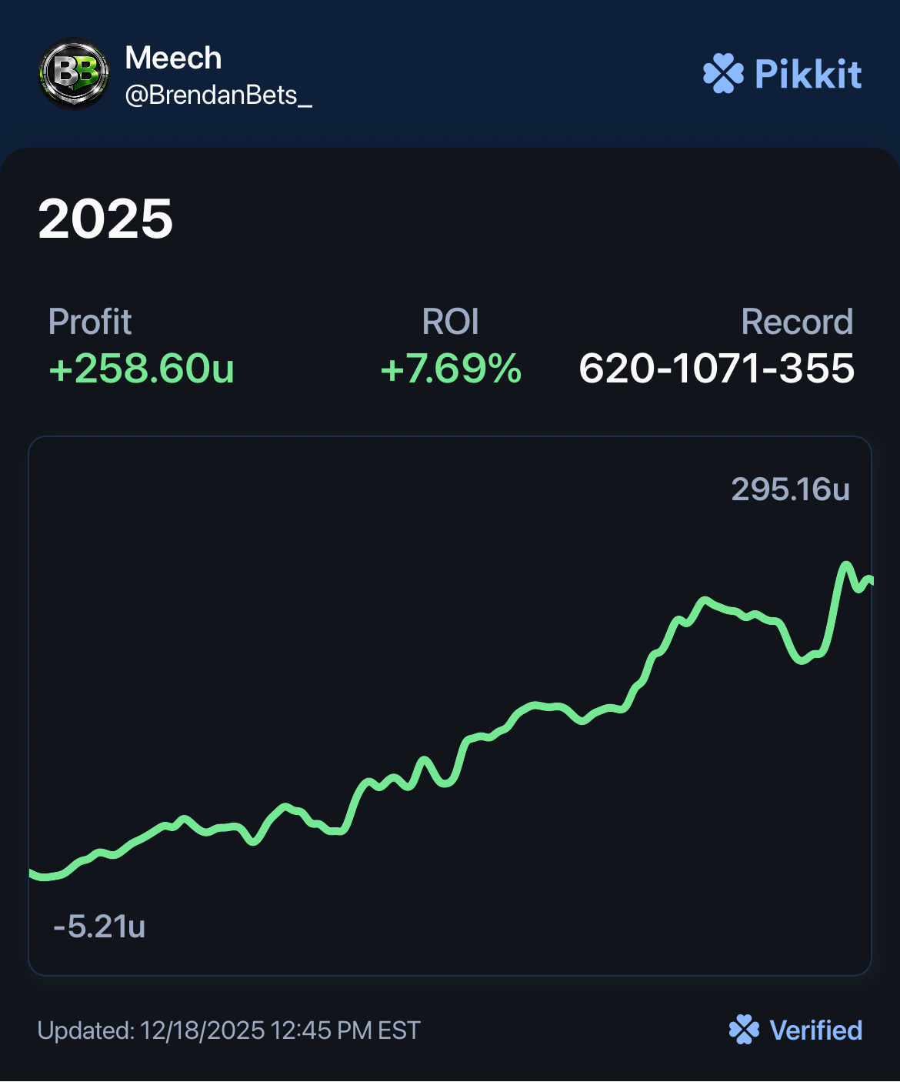
Task: Click the -5.21u chart minimum label
Action: (x=99, y=927)
